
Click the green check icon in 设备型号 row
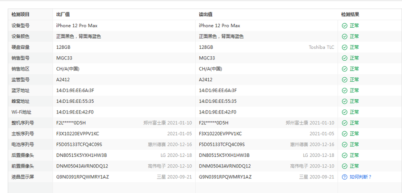click(x=344, y=25)
